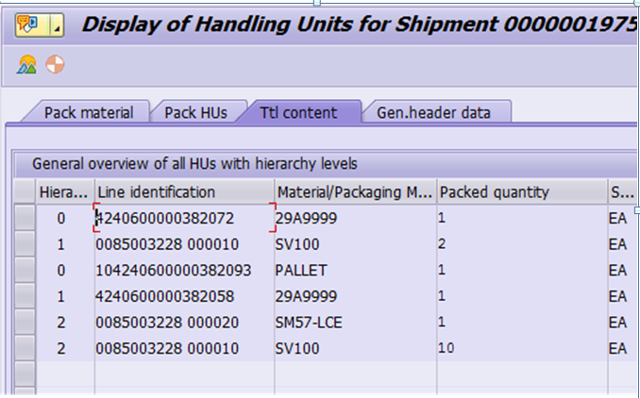
Task: Click the Packed quantity column header
Action: [522, 191]
